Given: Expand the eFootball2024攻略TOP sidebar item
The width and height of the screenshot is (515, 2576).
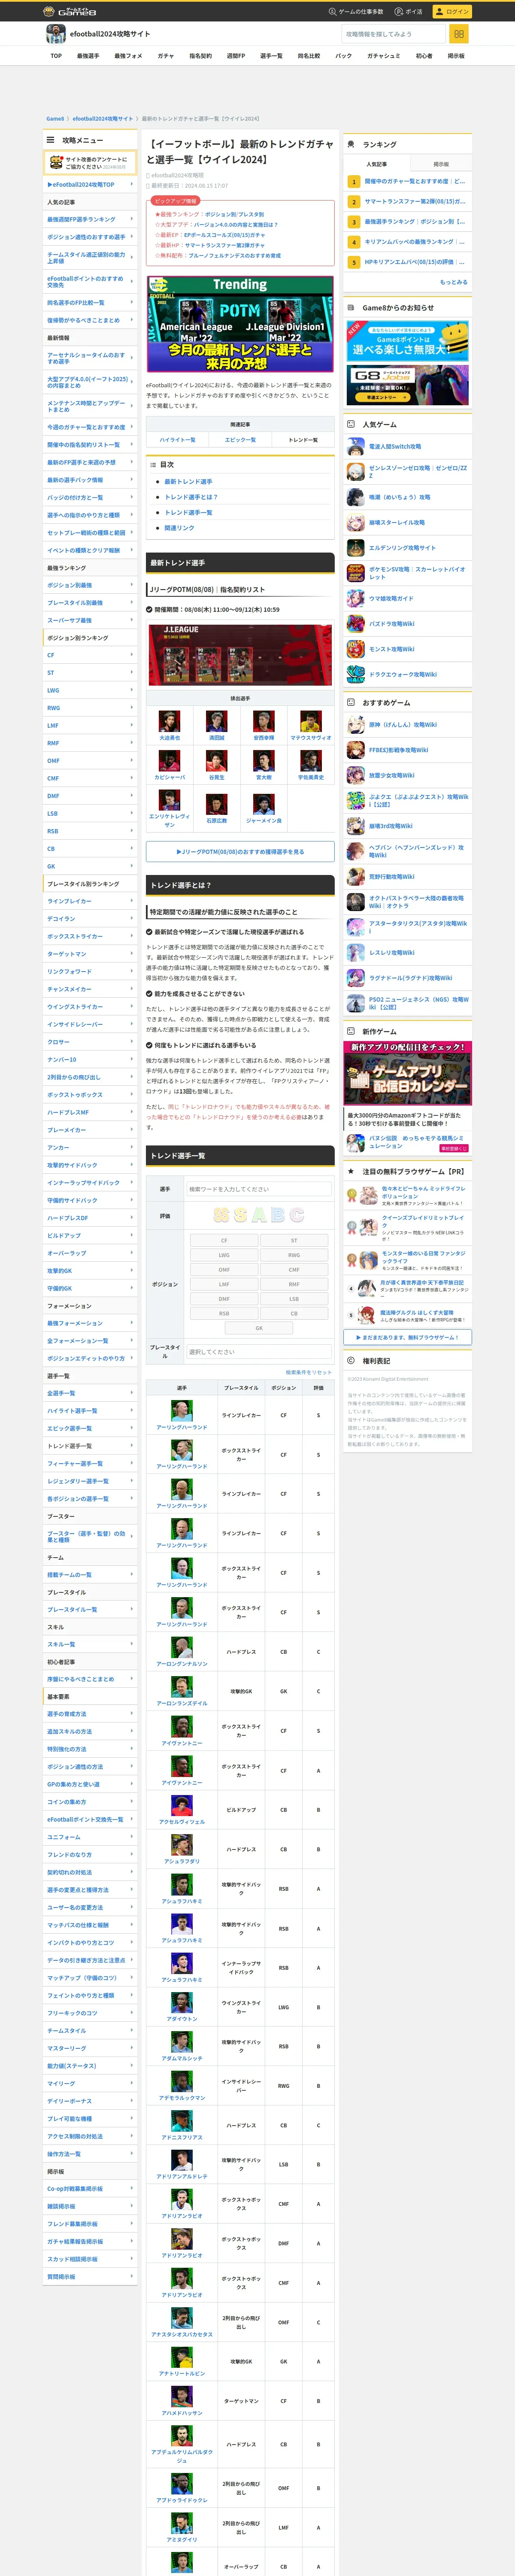Looking at the screenshot, I should tap(90, 184).
